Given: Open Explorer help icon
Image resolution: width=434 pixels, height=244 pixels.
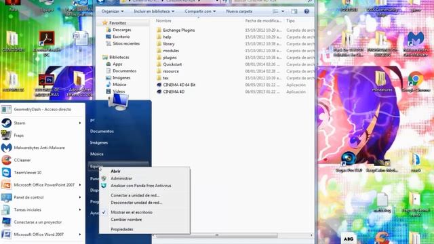Looking at the screenshot, I should tap(307, 12).
